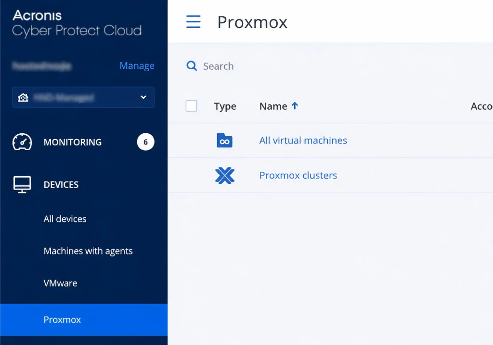Select Machines with agents in sidebar
Image resolution: width=493 pixels, height=345 pixels.
pyautogui.click(x=88, y=251)
